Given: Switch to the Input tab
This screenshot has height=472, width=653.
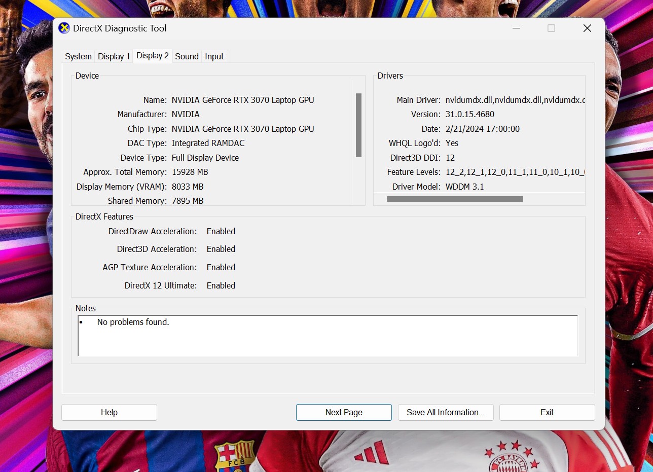Looking at the screenshot, I should click(214, 56).
